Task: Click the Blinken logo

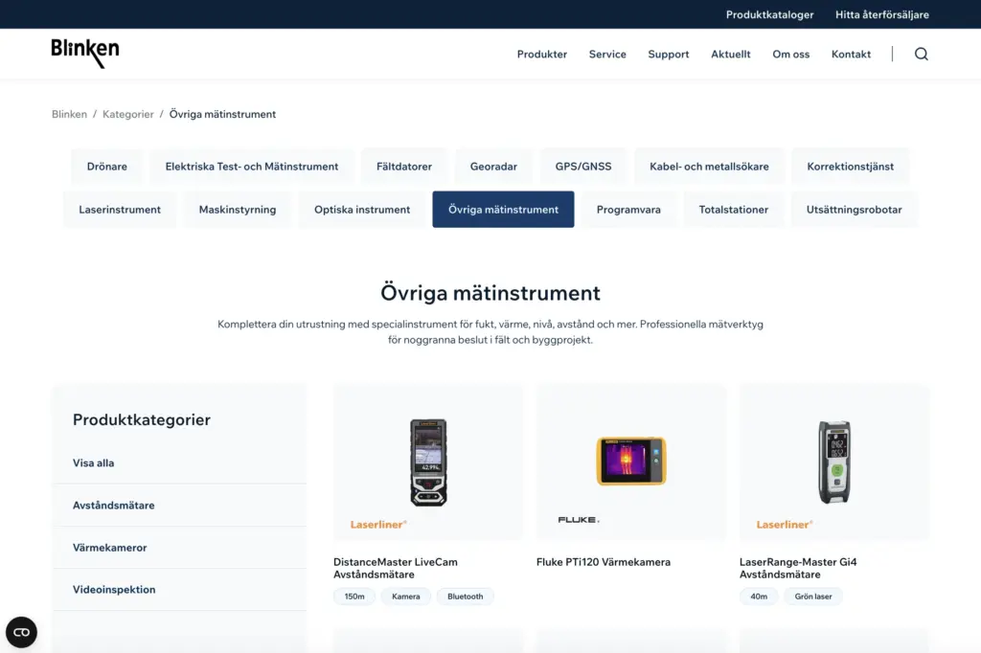Action: [84, 53]
